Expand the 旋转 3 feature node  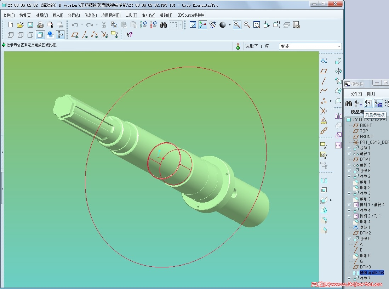(349, 165)
